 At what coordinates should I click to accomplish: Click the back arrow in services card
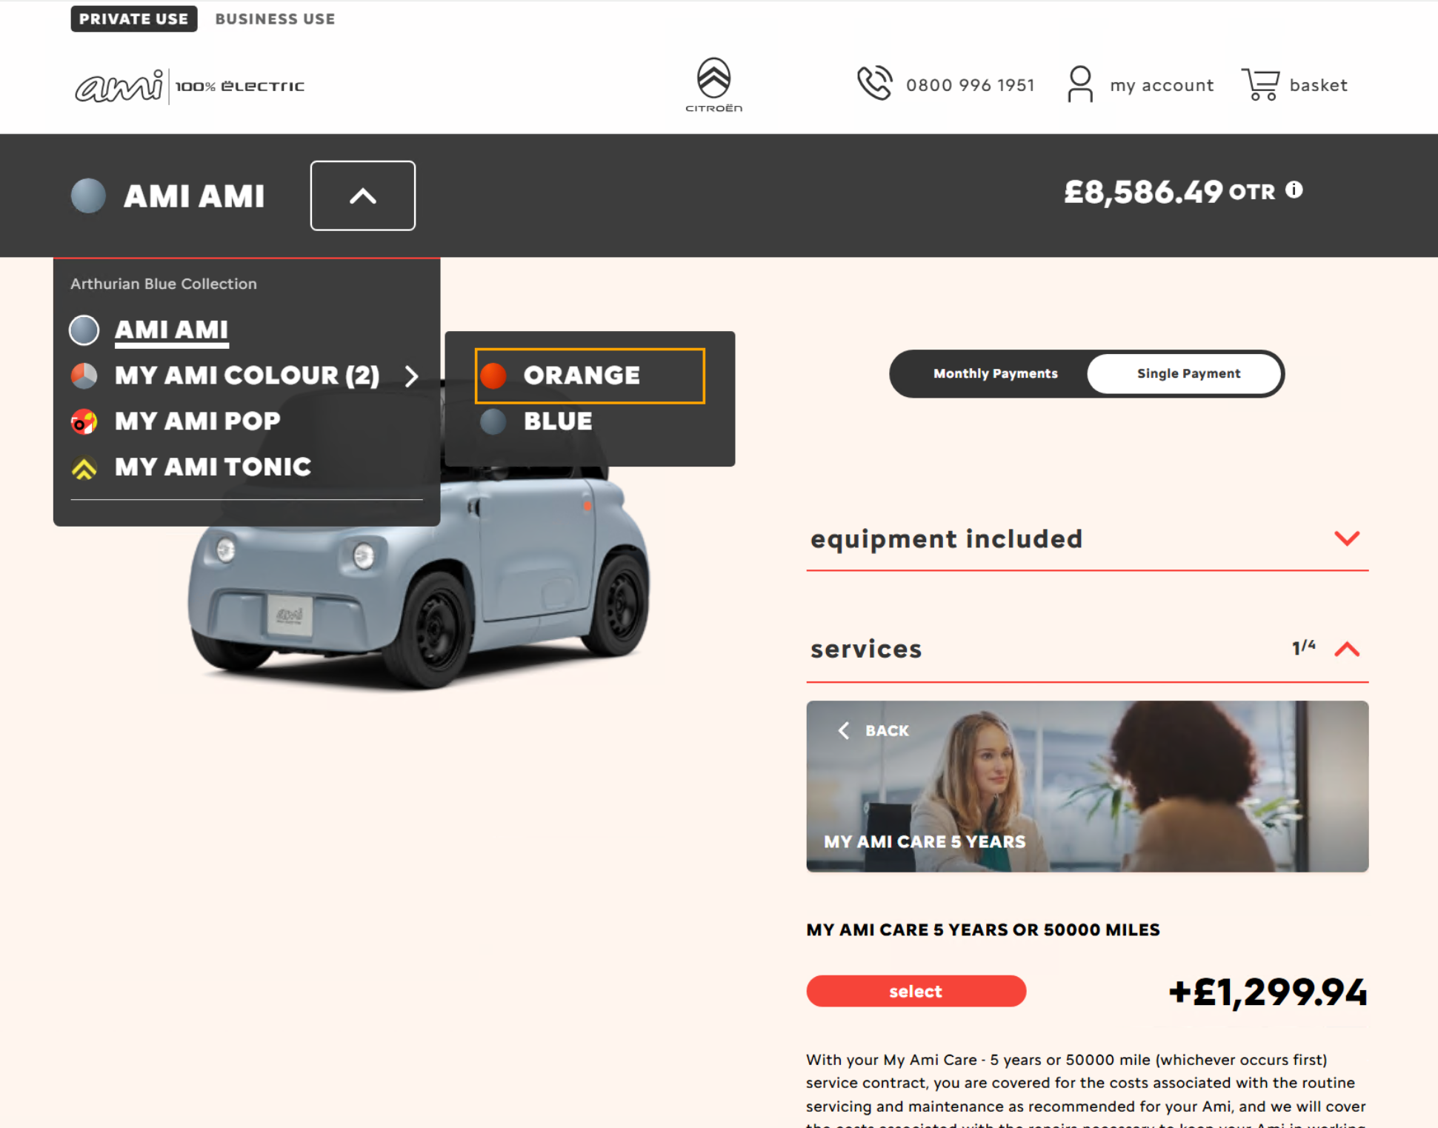pyautogui.click(x=843, y=730)
